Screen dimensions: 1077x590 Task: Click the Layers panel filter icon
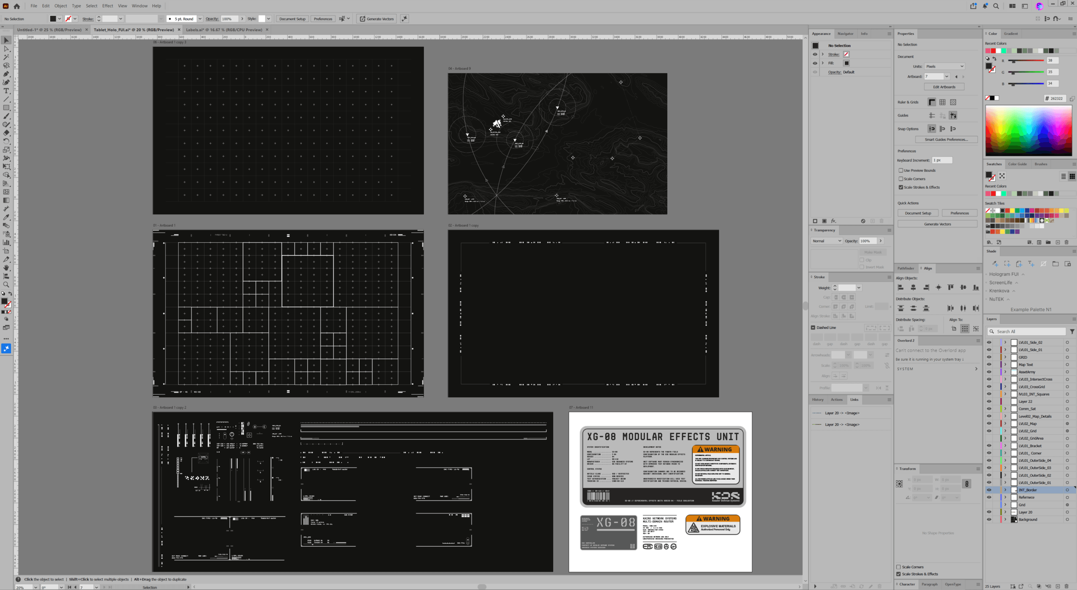tap(1072, 331)
